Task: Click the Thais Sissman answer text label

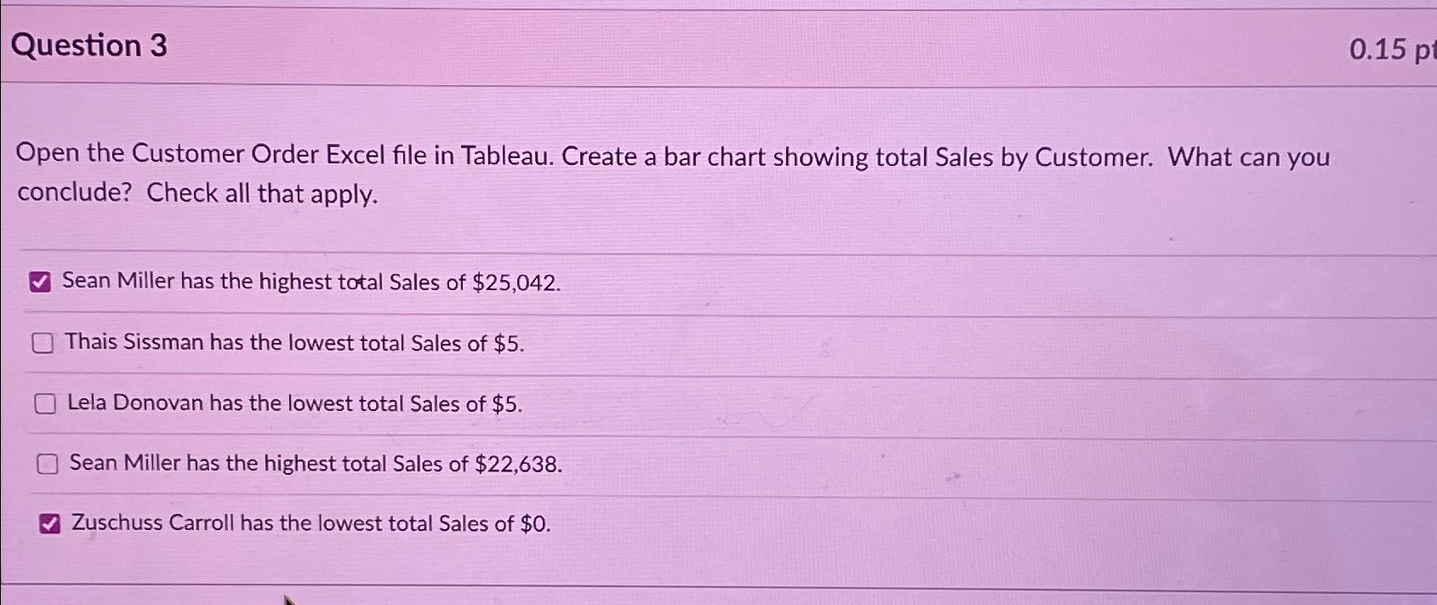Action: click(x=297, y=343)
